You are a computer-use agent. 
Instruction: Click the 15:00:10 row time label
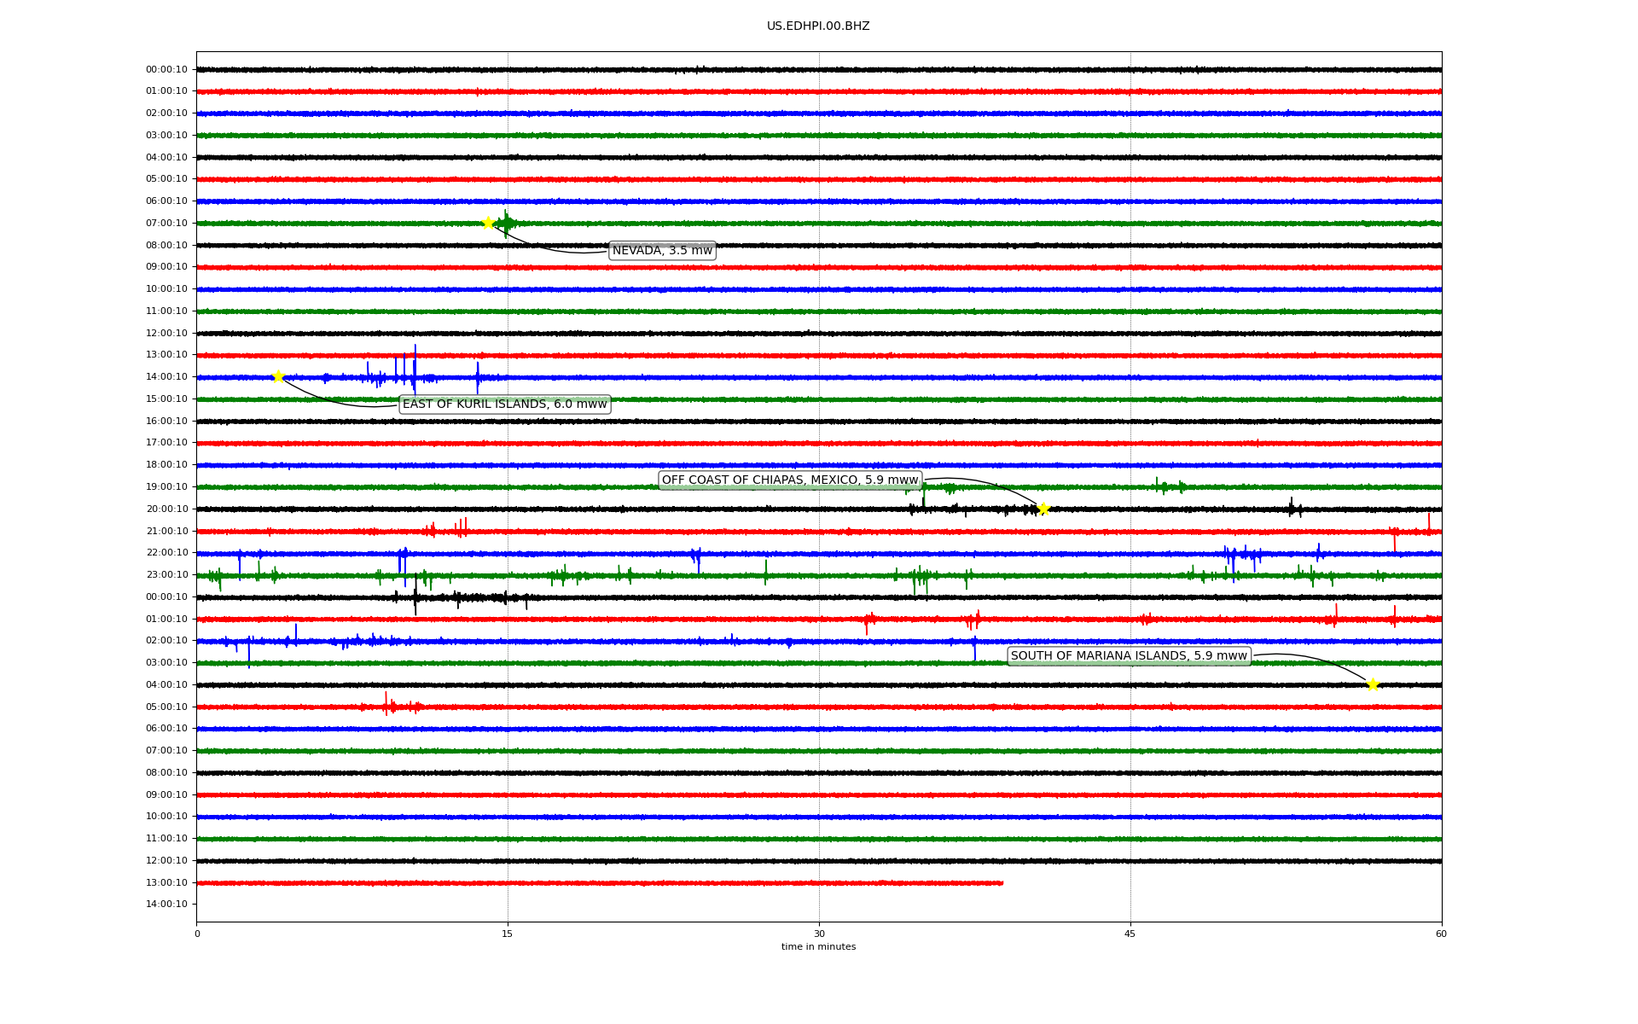166,399
